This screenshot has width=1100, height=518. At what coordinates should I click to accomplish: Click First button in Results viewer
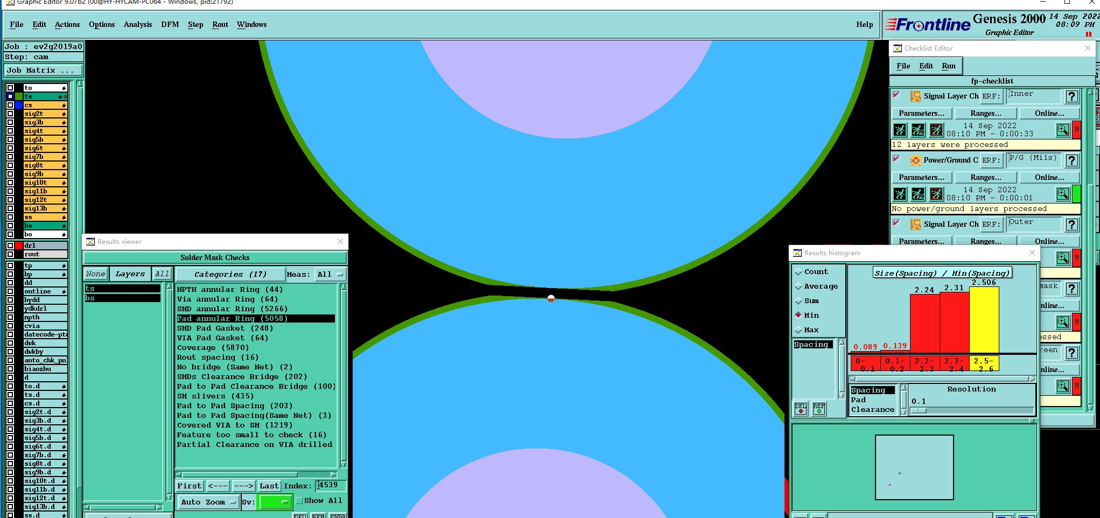point(190,486)
